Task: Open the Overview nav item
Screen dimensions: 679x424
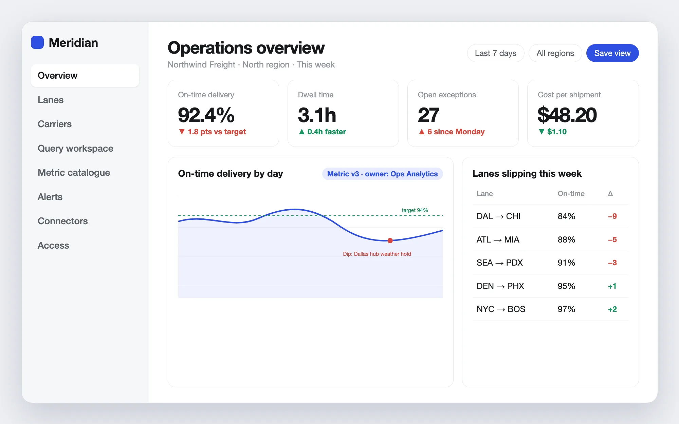Action: point(85,75)
